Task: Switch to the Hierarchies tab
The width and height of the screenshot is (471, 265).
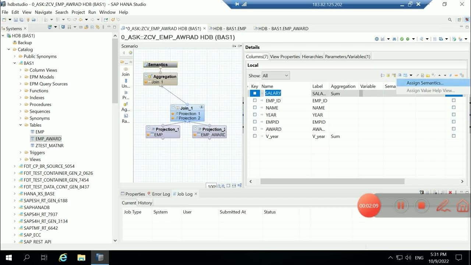Action: click(312, 57)
